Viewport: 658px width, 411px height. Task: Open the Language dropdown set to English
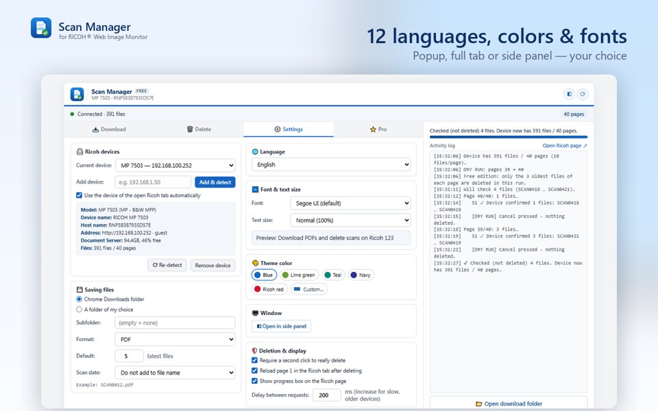tap(331, 164)
